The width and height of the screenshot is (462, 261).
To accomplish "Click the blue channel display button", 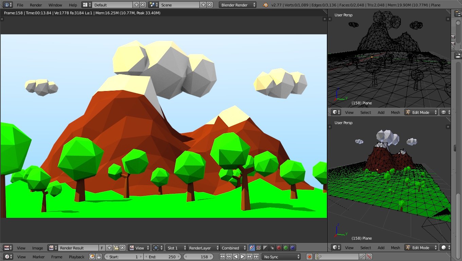I will (x=292, y=248).
